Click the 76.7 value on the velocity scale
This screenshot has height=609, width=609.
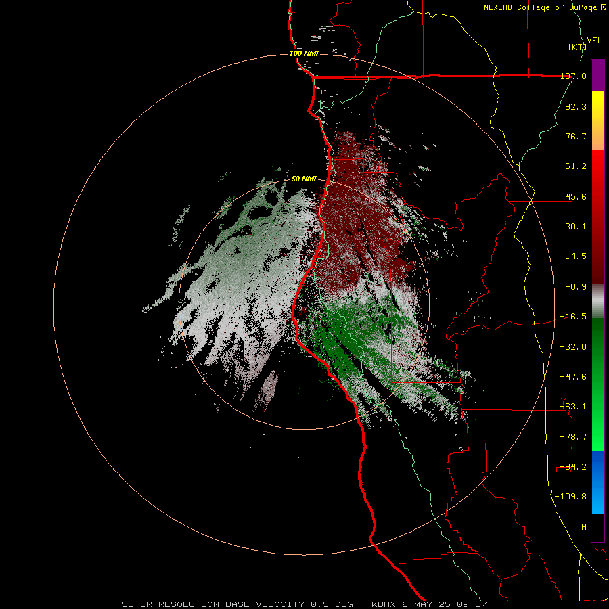pos(576,136)
